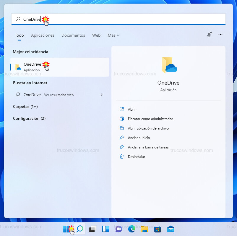Click the trash icon beside Desinstalar
The height and width of the screenshot is (236, 237).
[122, 156]
